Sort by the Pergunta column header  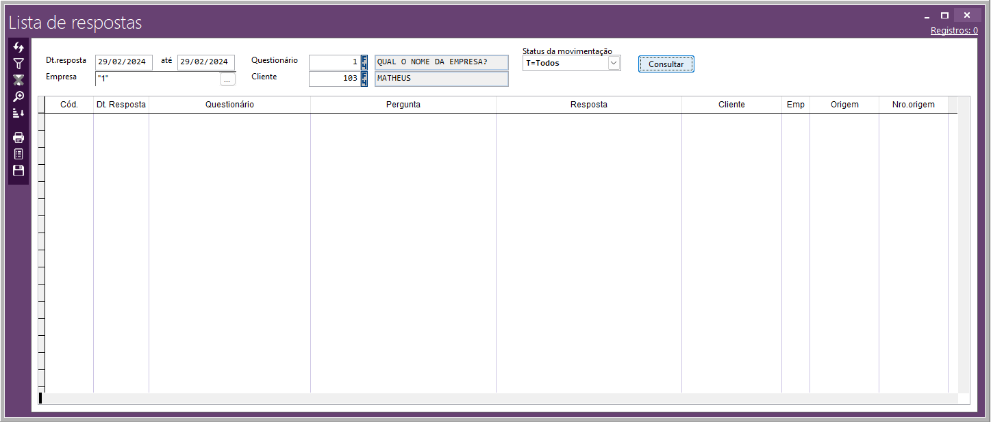403,105
